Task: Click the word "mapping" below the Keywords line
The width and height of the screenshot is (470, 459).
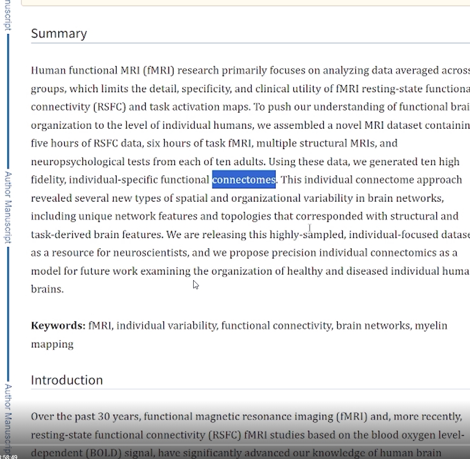Action: (x=52, y=344)
